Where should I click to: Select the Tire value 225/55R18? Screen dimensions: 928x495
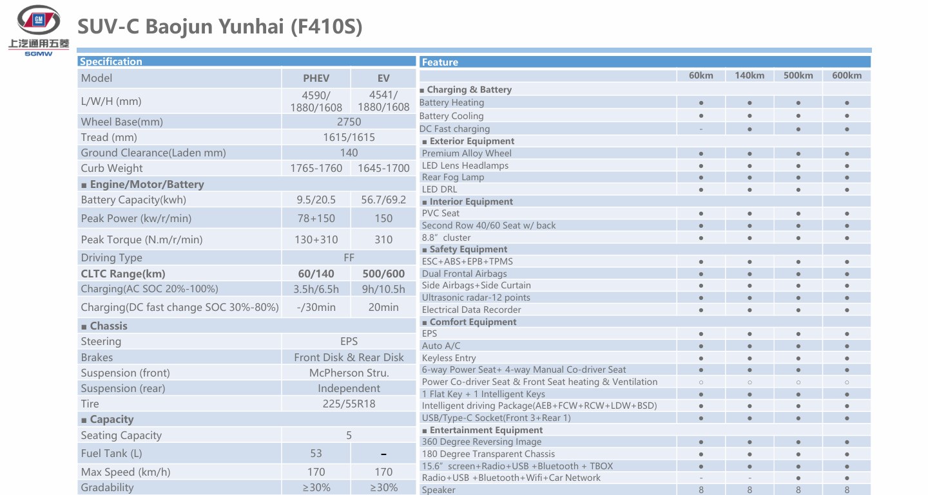pyautogui.click(x=349, y=404)
